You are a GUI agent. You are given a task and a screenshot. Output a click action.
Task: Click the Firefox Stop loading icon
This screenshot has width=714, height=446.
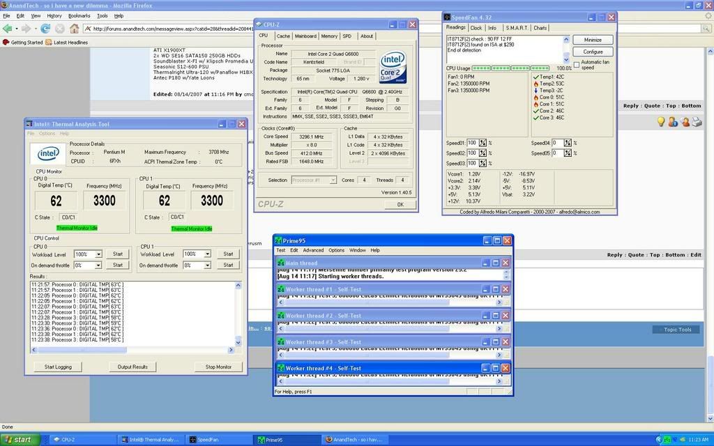[60, 29]
